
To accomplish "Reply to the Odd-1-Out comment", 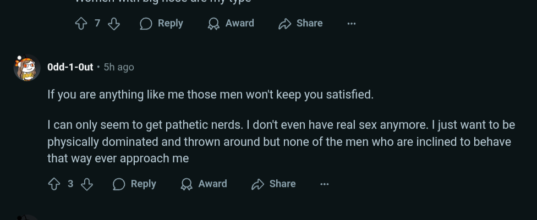I will (134, 184).
